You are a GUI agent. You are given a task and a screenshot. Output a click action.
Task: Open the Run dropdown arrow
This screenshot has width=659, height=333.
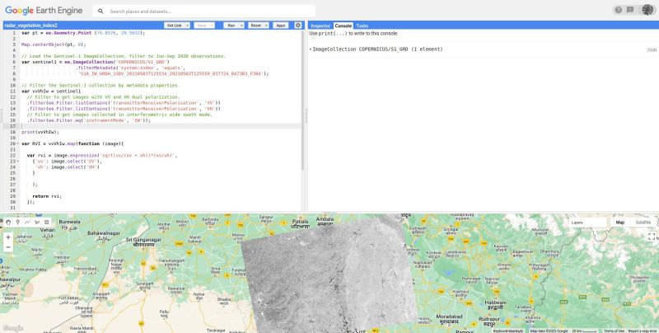(x=241, y=26)
